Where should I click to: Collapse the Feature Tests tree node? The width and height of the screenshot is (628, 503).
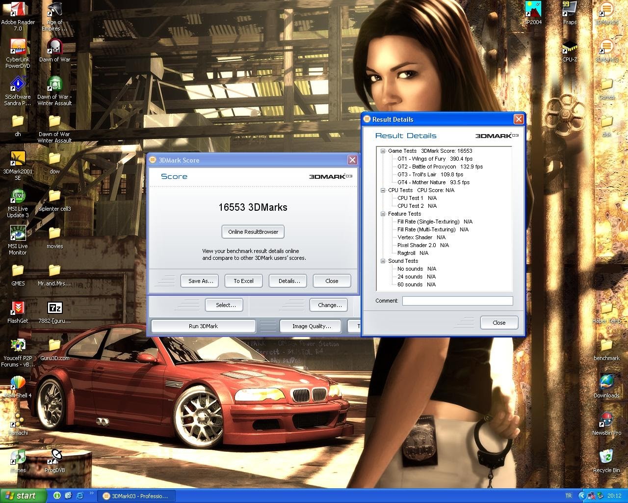point(383,214)
